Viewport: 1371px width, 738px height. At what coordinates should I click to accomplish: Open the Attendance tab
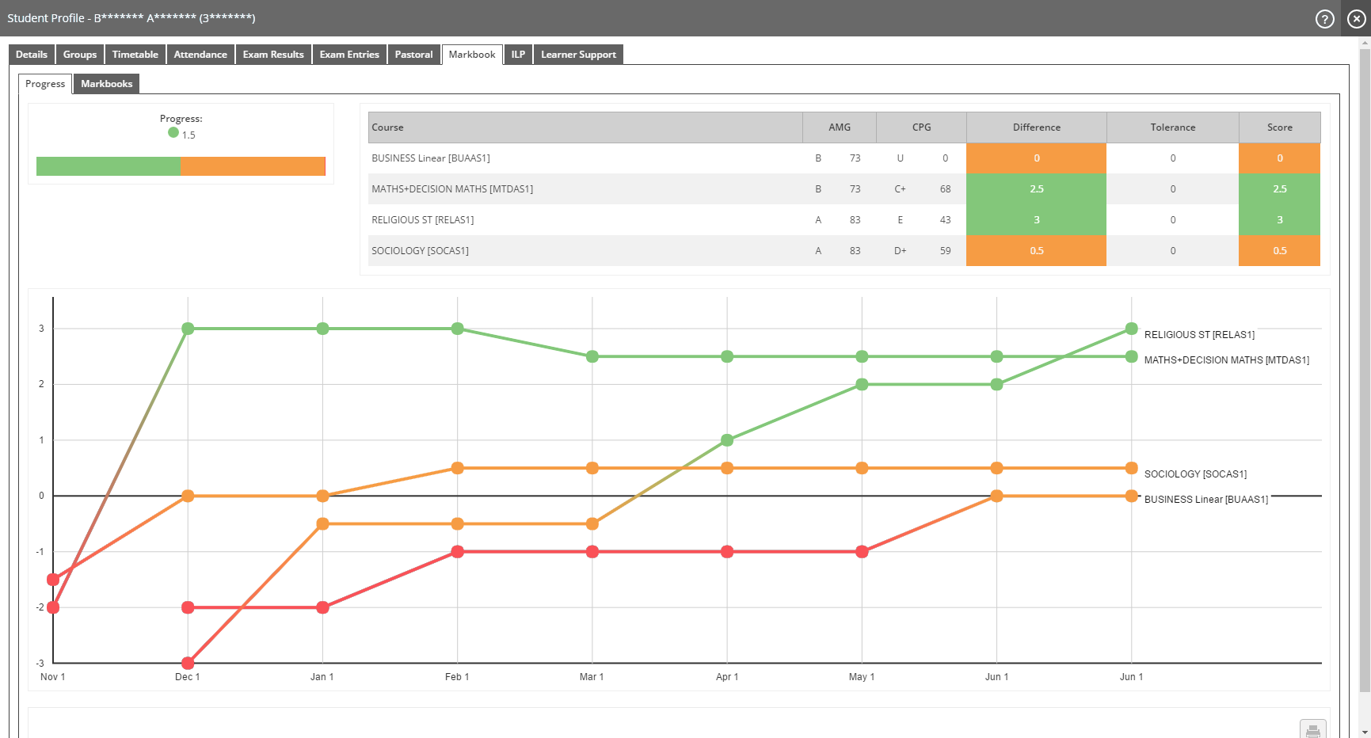[200, 55]
